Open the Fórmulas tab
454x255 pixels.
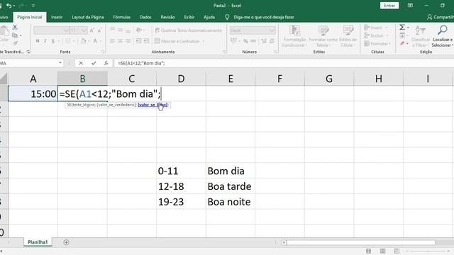(122, 17)
